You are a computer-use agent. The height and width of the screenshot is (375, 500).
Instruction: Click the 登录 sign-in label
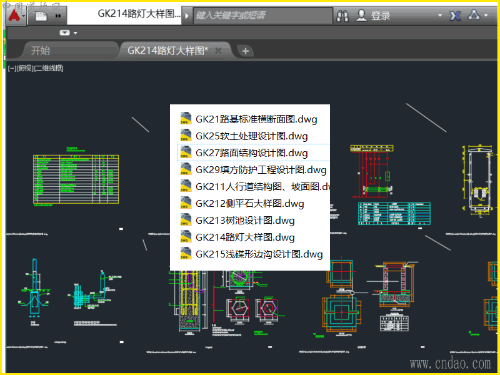381,16
